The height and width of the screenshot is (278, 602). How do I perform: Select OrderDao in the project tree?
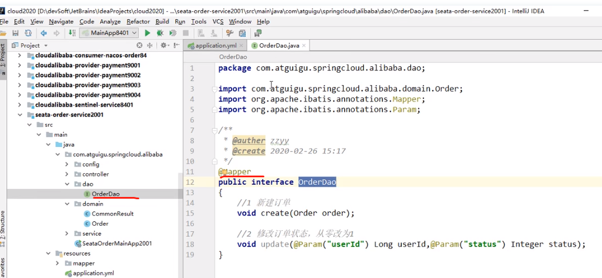(105, 194)
